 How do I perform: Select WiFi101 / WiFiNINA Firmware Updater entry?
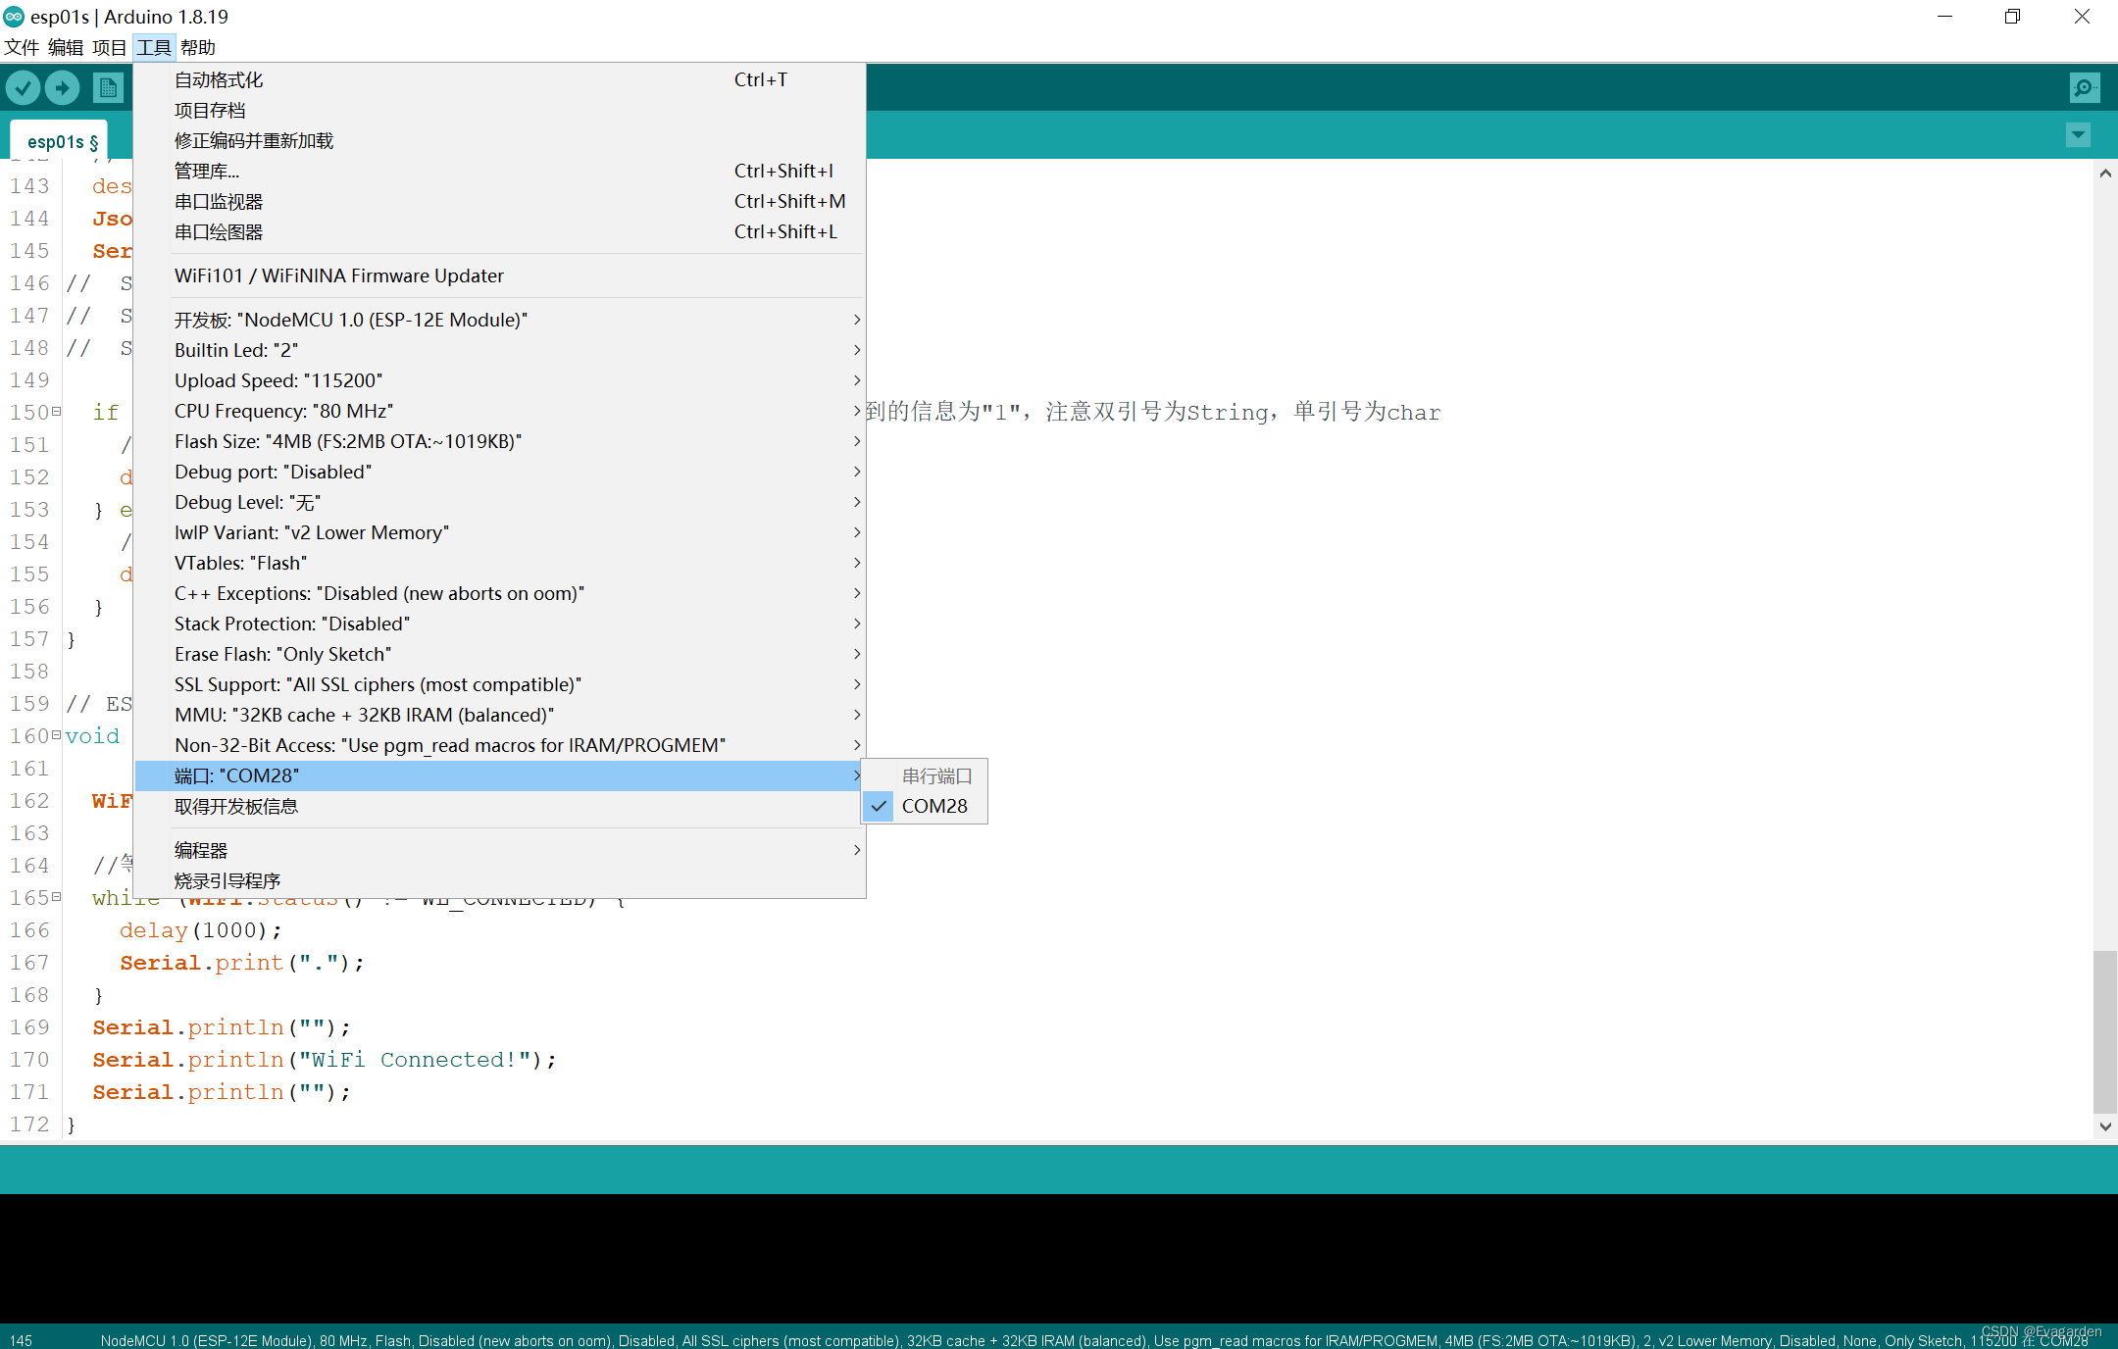click(x=339, y=275)
